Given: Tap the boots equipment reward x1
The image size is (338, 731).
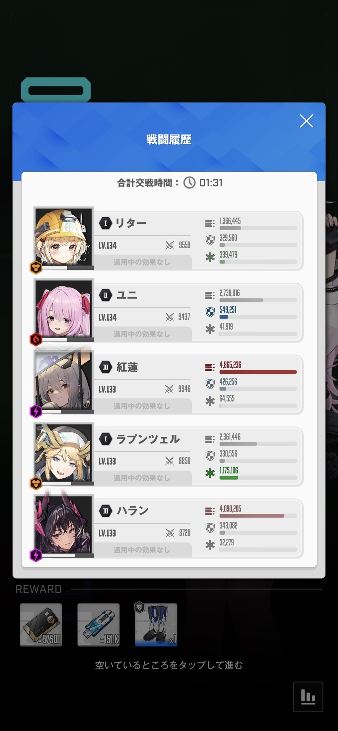Looking at the screenshot, I should point(156,625).
